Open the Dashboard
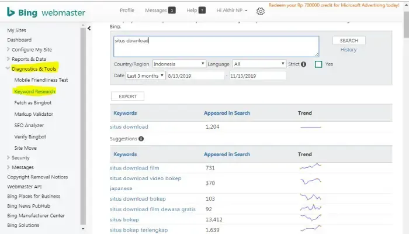Image resolution: width=409 pixels, height=234 pixels. [x=19, y=40]
